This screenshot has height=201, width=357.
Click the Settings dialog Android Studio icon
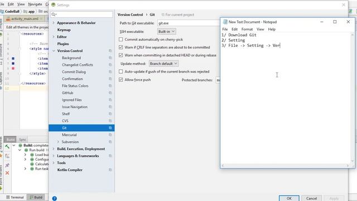(x=54, y=5)
